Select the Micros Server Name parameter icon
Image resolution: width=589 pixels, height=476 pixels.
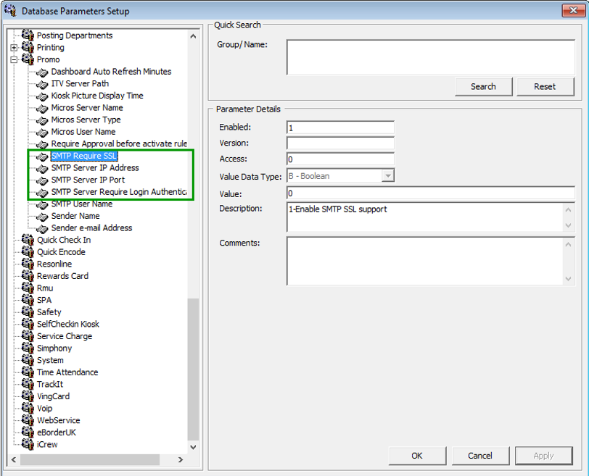coord(41,107)
